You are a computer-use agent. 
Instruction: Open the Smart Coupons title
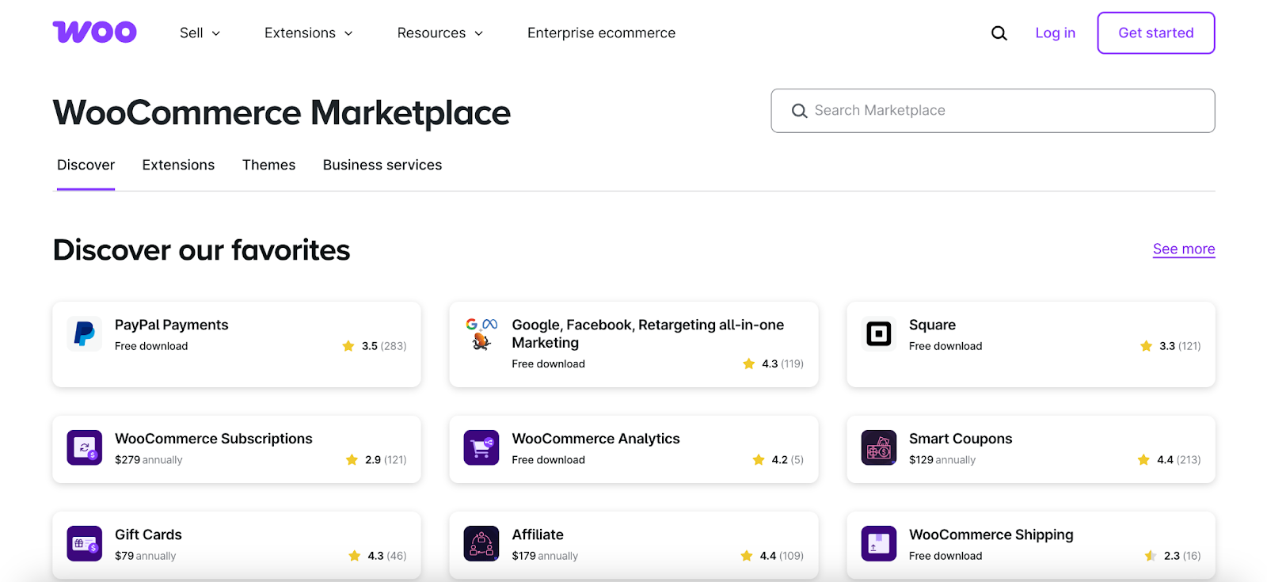[x=961, y=439]
